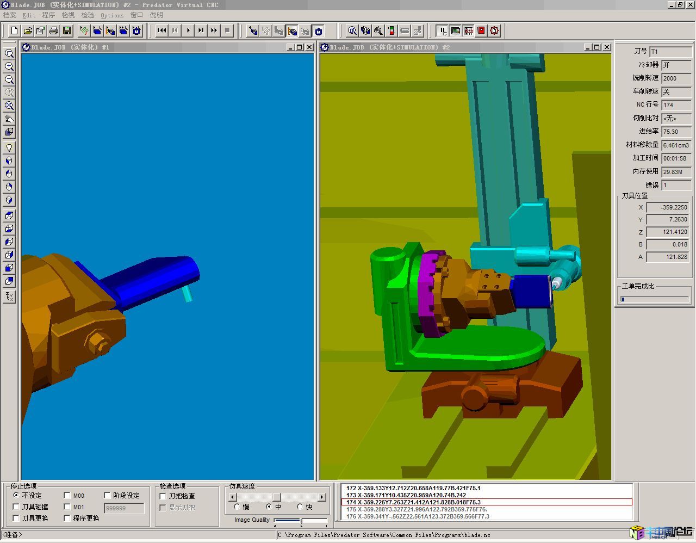Click the left arrow of the speed scrollbar
Screen dimensions: 696x543
[233, 497]
